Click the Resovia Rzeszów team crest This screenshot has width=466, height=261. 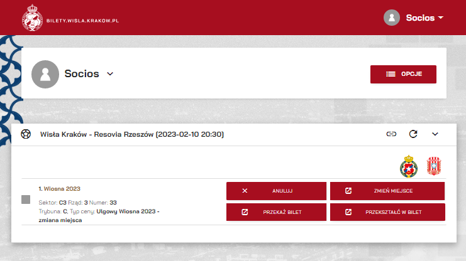(434, 166)
